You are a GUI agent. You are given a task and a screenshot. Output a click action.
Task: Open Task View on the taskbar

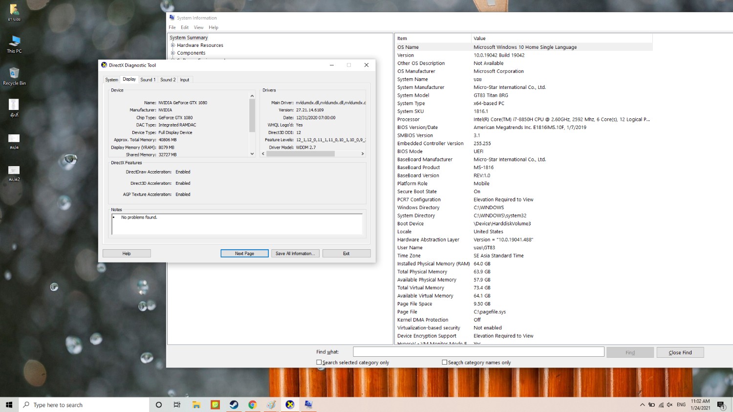[x=177, y=405]
